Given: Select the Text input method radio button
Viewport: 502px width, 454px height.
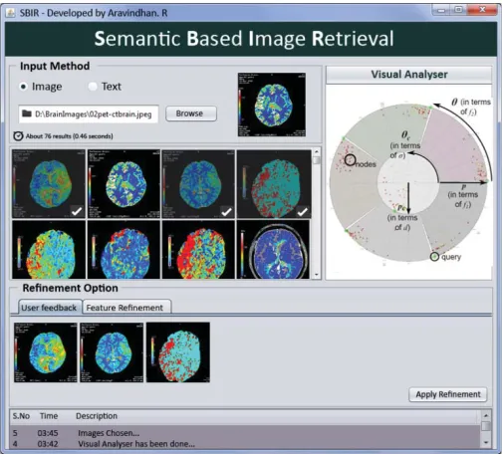Looking at the screenshot, I should click(93, 87).
